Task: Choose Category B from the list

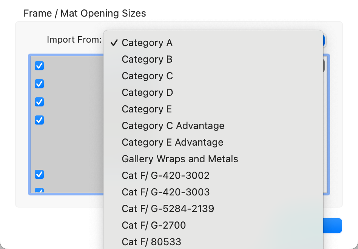Action: pos(147,60)
